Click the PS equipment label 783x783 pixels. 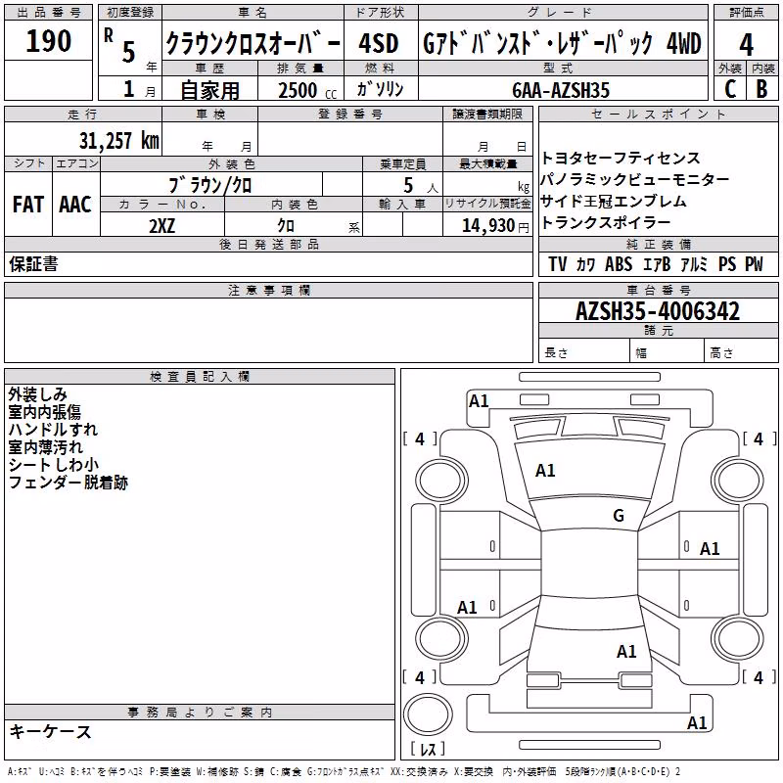(727, 264)
